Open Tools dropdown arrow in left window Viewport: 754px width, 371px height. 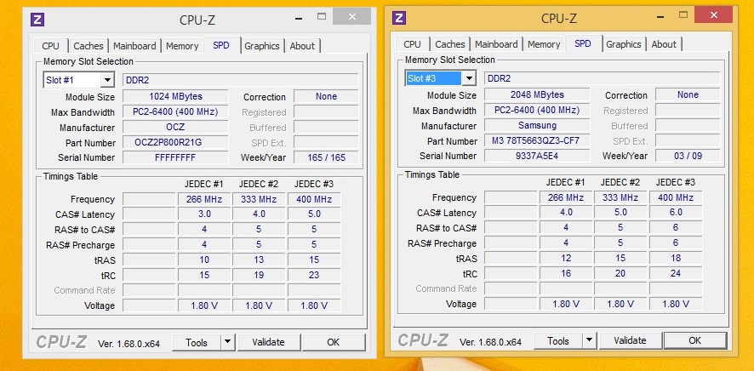point(227,343)
